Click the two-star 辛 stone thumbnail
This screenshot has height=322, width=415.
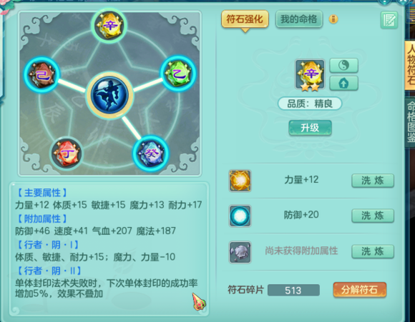point(310,75)
